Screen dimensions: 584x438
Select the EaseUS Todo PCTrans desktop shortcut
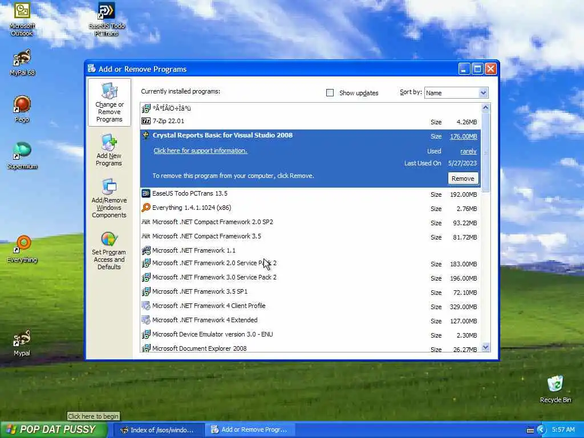click(106, 19)
